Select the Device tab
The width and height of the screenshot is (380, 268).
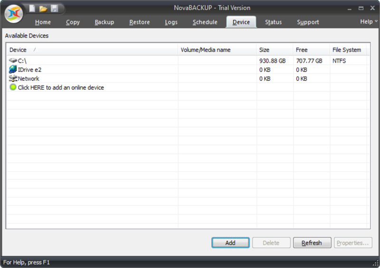[x=241, y=22]
